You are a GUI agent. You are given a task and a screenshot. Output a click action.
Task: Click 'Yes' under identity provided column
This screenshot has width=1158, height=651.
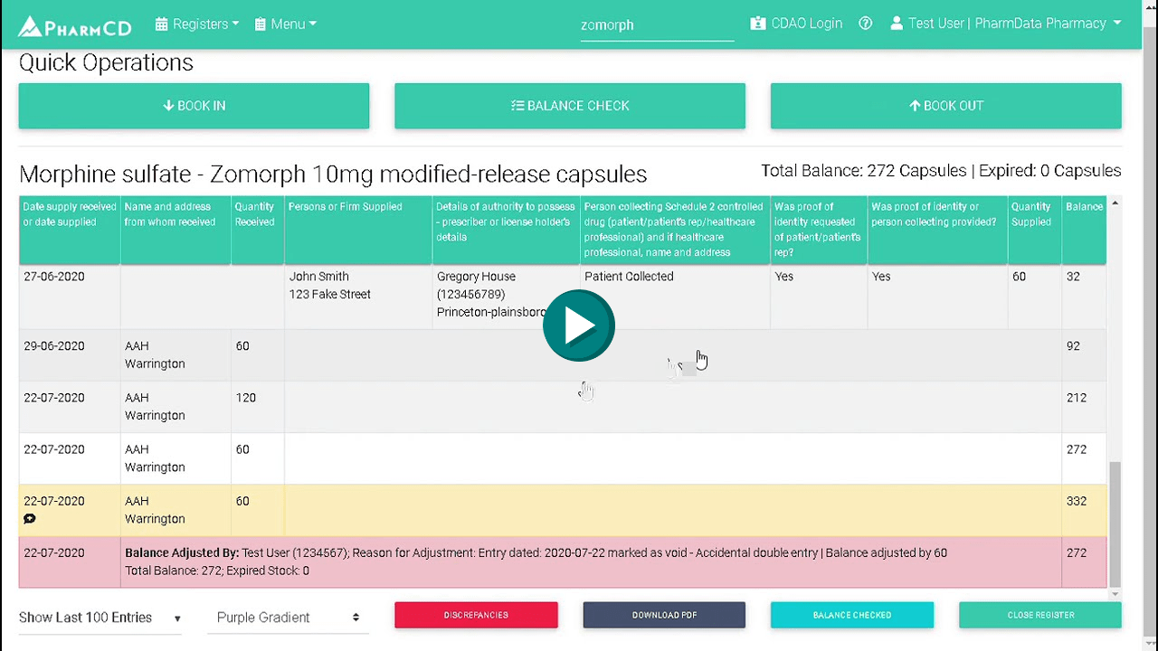(881, 277)
